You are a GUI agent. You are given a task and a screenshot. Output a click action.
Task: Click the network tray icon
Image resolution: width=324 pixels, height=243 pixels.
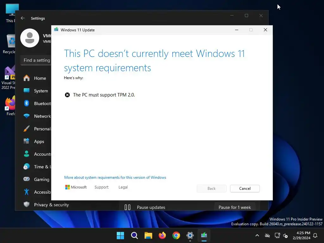coord(277,235)
